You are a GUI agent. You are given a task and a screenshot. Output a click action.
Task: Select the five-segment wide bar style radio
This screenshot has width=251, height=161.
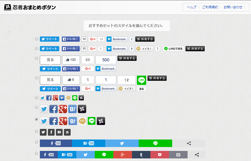coord(36,142)
